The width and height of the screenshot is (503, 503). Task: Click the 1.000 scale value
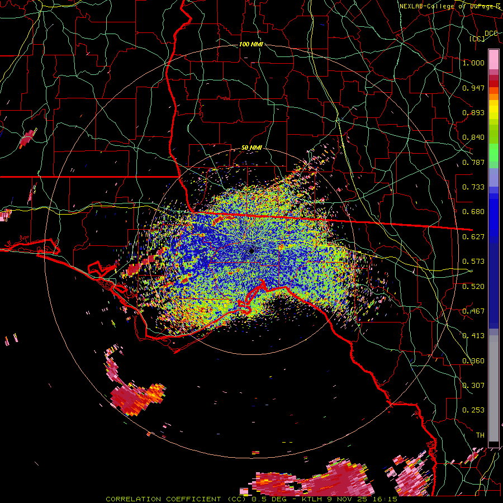473,63
